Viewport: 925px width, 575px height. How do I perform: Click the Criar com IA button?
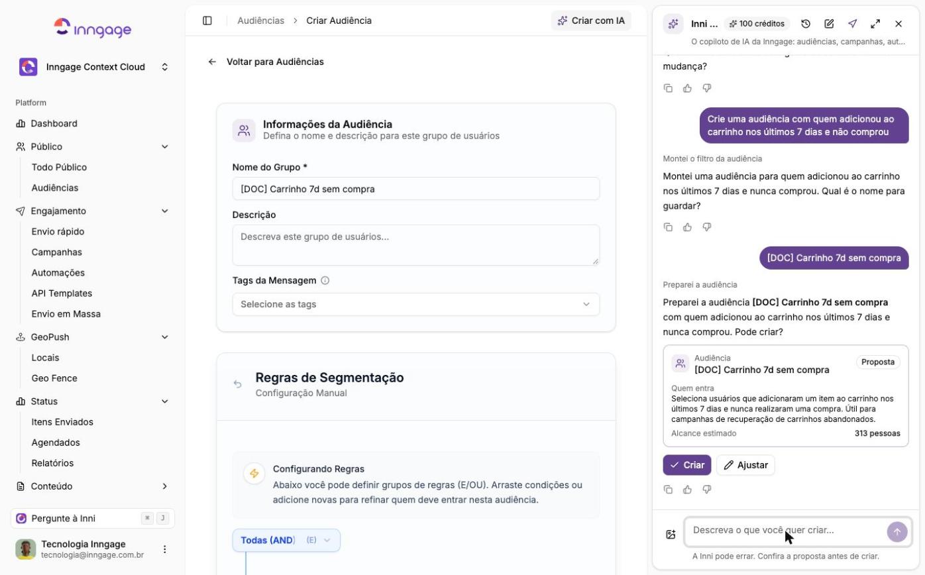click(x=591, y=21)
